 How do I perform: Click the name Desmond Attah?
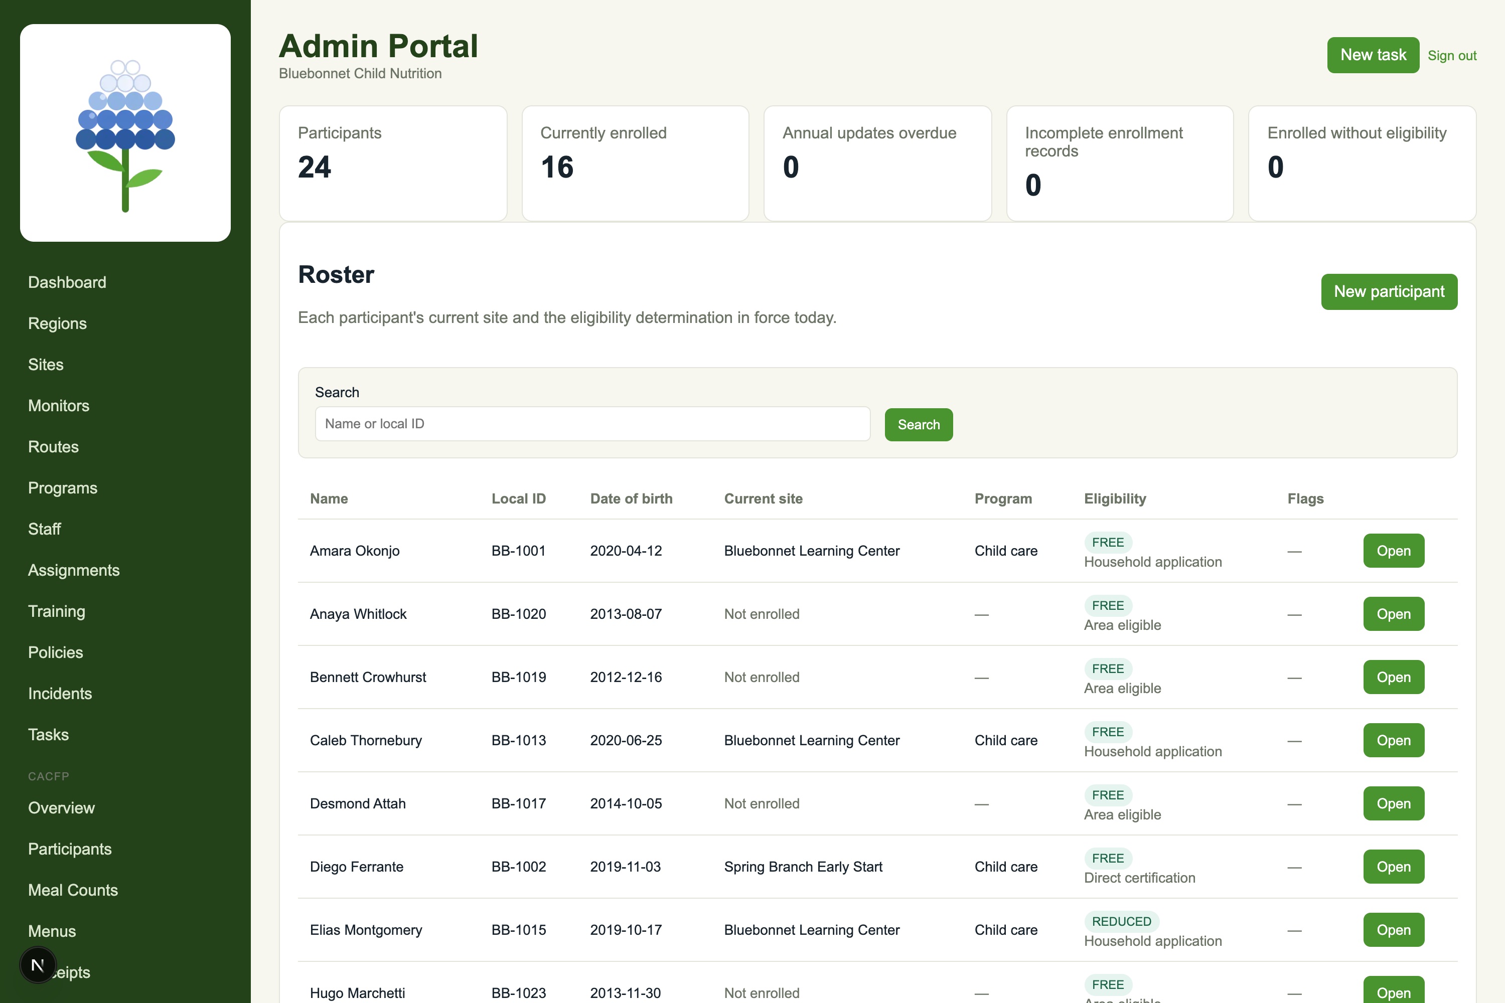point(358,803)
